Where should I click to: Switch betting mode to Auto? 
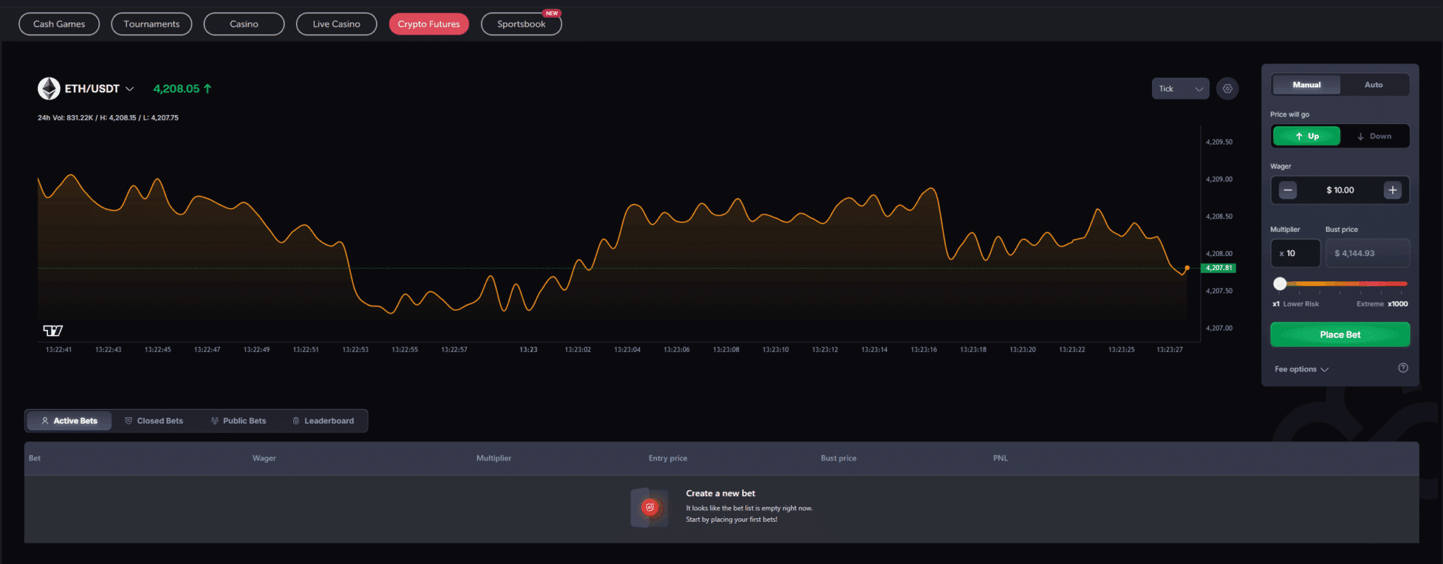pos(1374,85)
